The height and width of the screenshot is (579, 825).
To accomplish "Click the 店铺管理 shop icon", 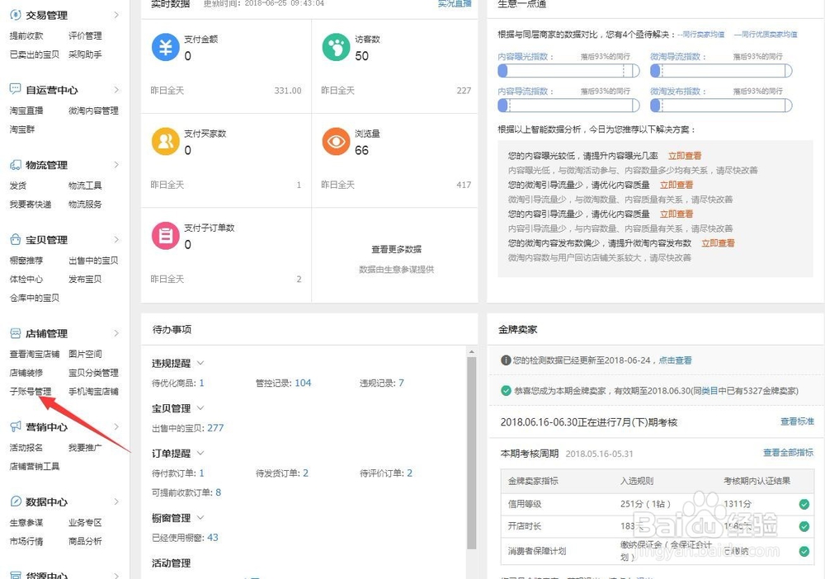I will click(15, 333).
